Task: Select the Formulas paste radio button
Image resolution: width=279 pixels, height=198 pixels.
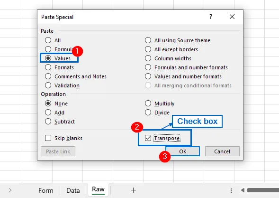Action: (x=48, y=49)
